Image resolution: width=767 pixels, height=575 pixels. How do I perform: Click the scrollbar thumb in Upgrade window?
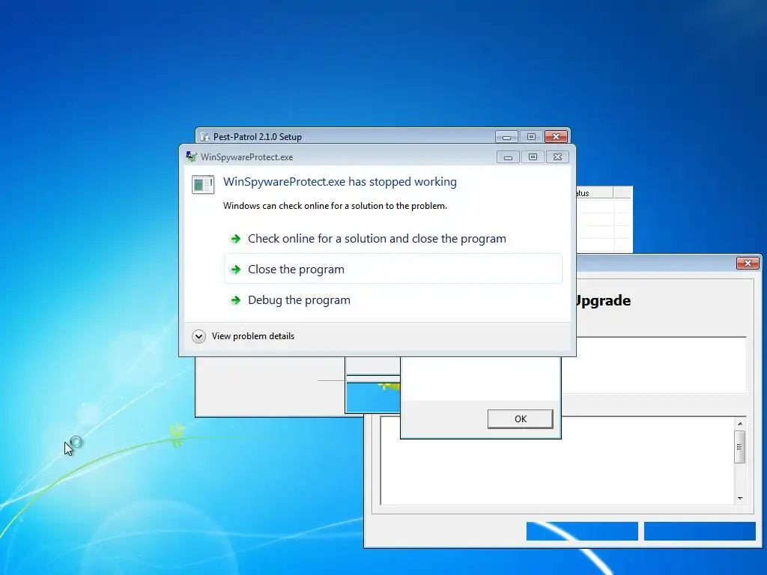point(739,447)
